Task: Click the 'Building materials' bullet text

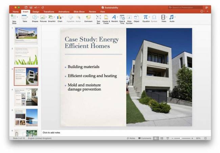Action: pyautogui.click(x=84, y=67)
